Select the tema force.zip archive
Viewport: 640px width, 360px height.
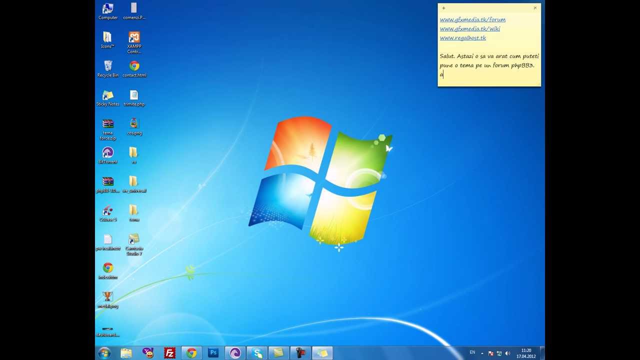click(x=108, y=129)
